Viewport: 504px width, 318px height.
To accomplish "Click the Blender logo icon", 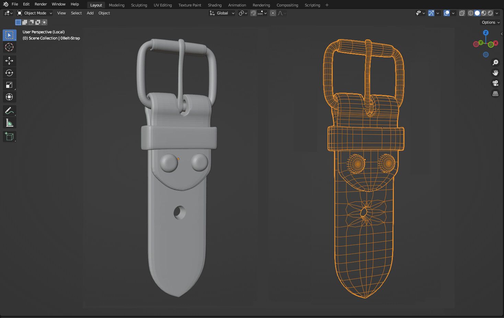I will 5,4.
